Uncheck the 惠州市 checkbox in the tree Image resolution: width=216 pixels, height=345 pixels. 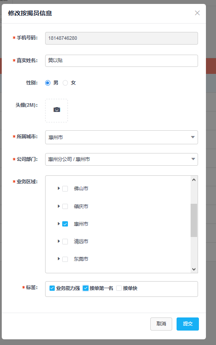point(65,224)
